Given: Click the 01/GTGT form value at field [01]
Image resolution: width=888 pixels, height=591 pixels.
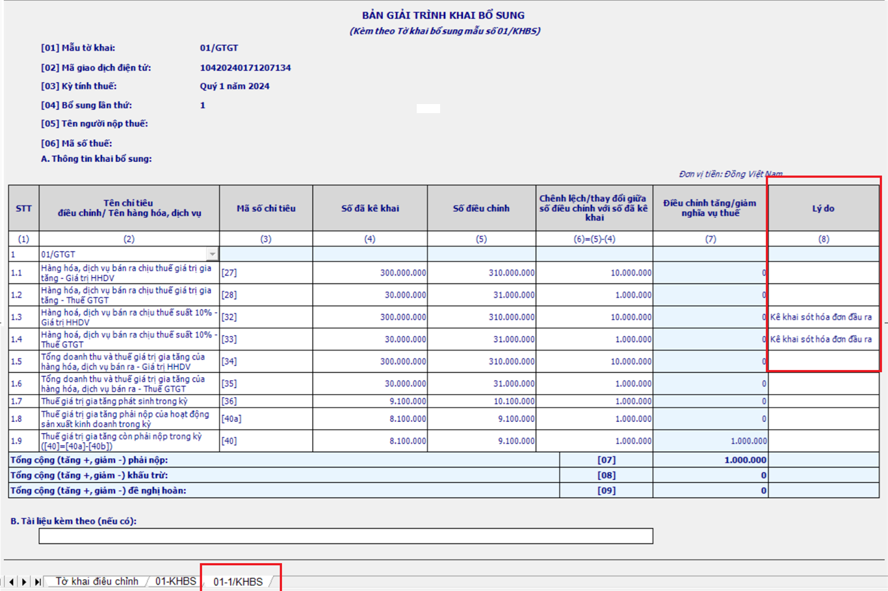Looking at the screenshot, I should coord(219,48).
